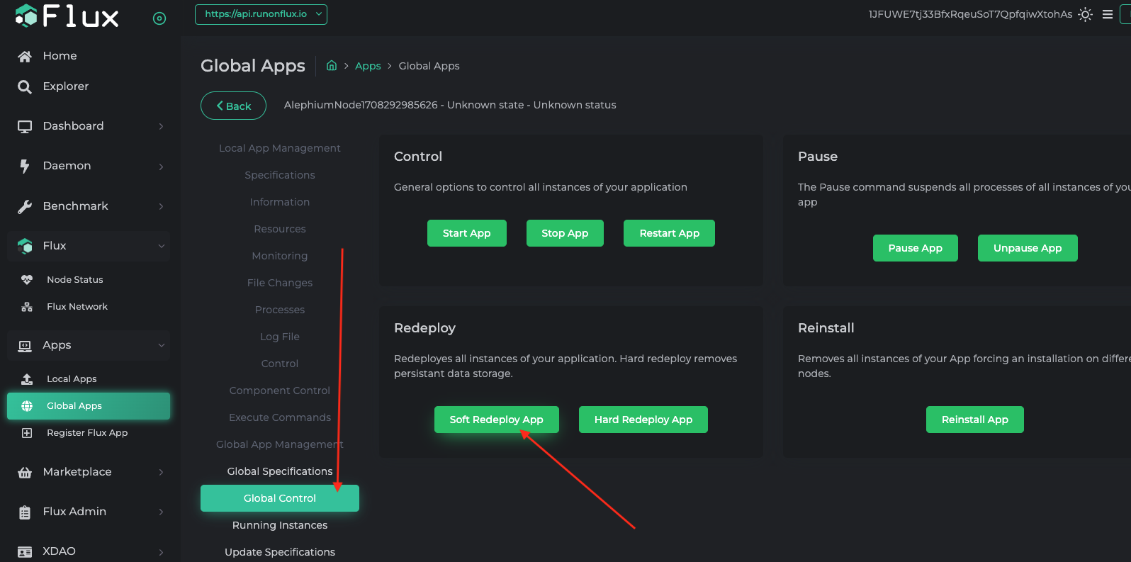Click the Execute Commands tab
1131x562 pixels.
pos(280,417)
